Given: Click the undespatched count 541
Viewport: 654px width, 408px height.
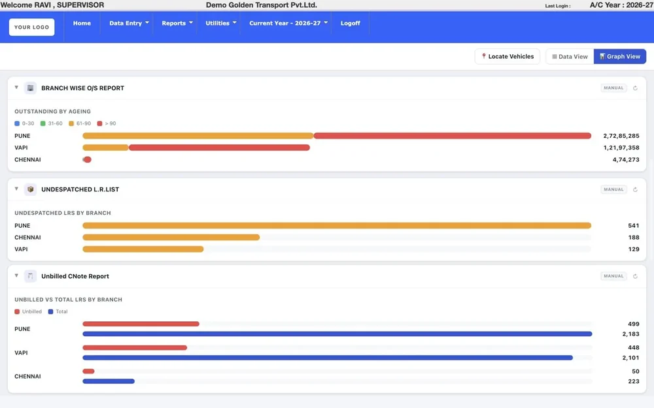Looking at the screenshot, I should click(x=634, y=226).
